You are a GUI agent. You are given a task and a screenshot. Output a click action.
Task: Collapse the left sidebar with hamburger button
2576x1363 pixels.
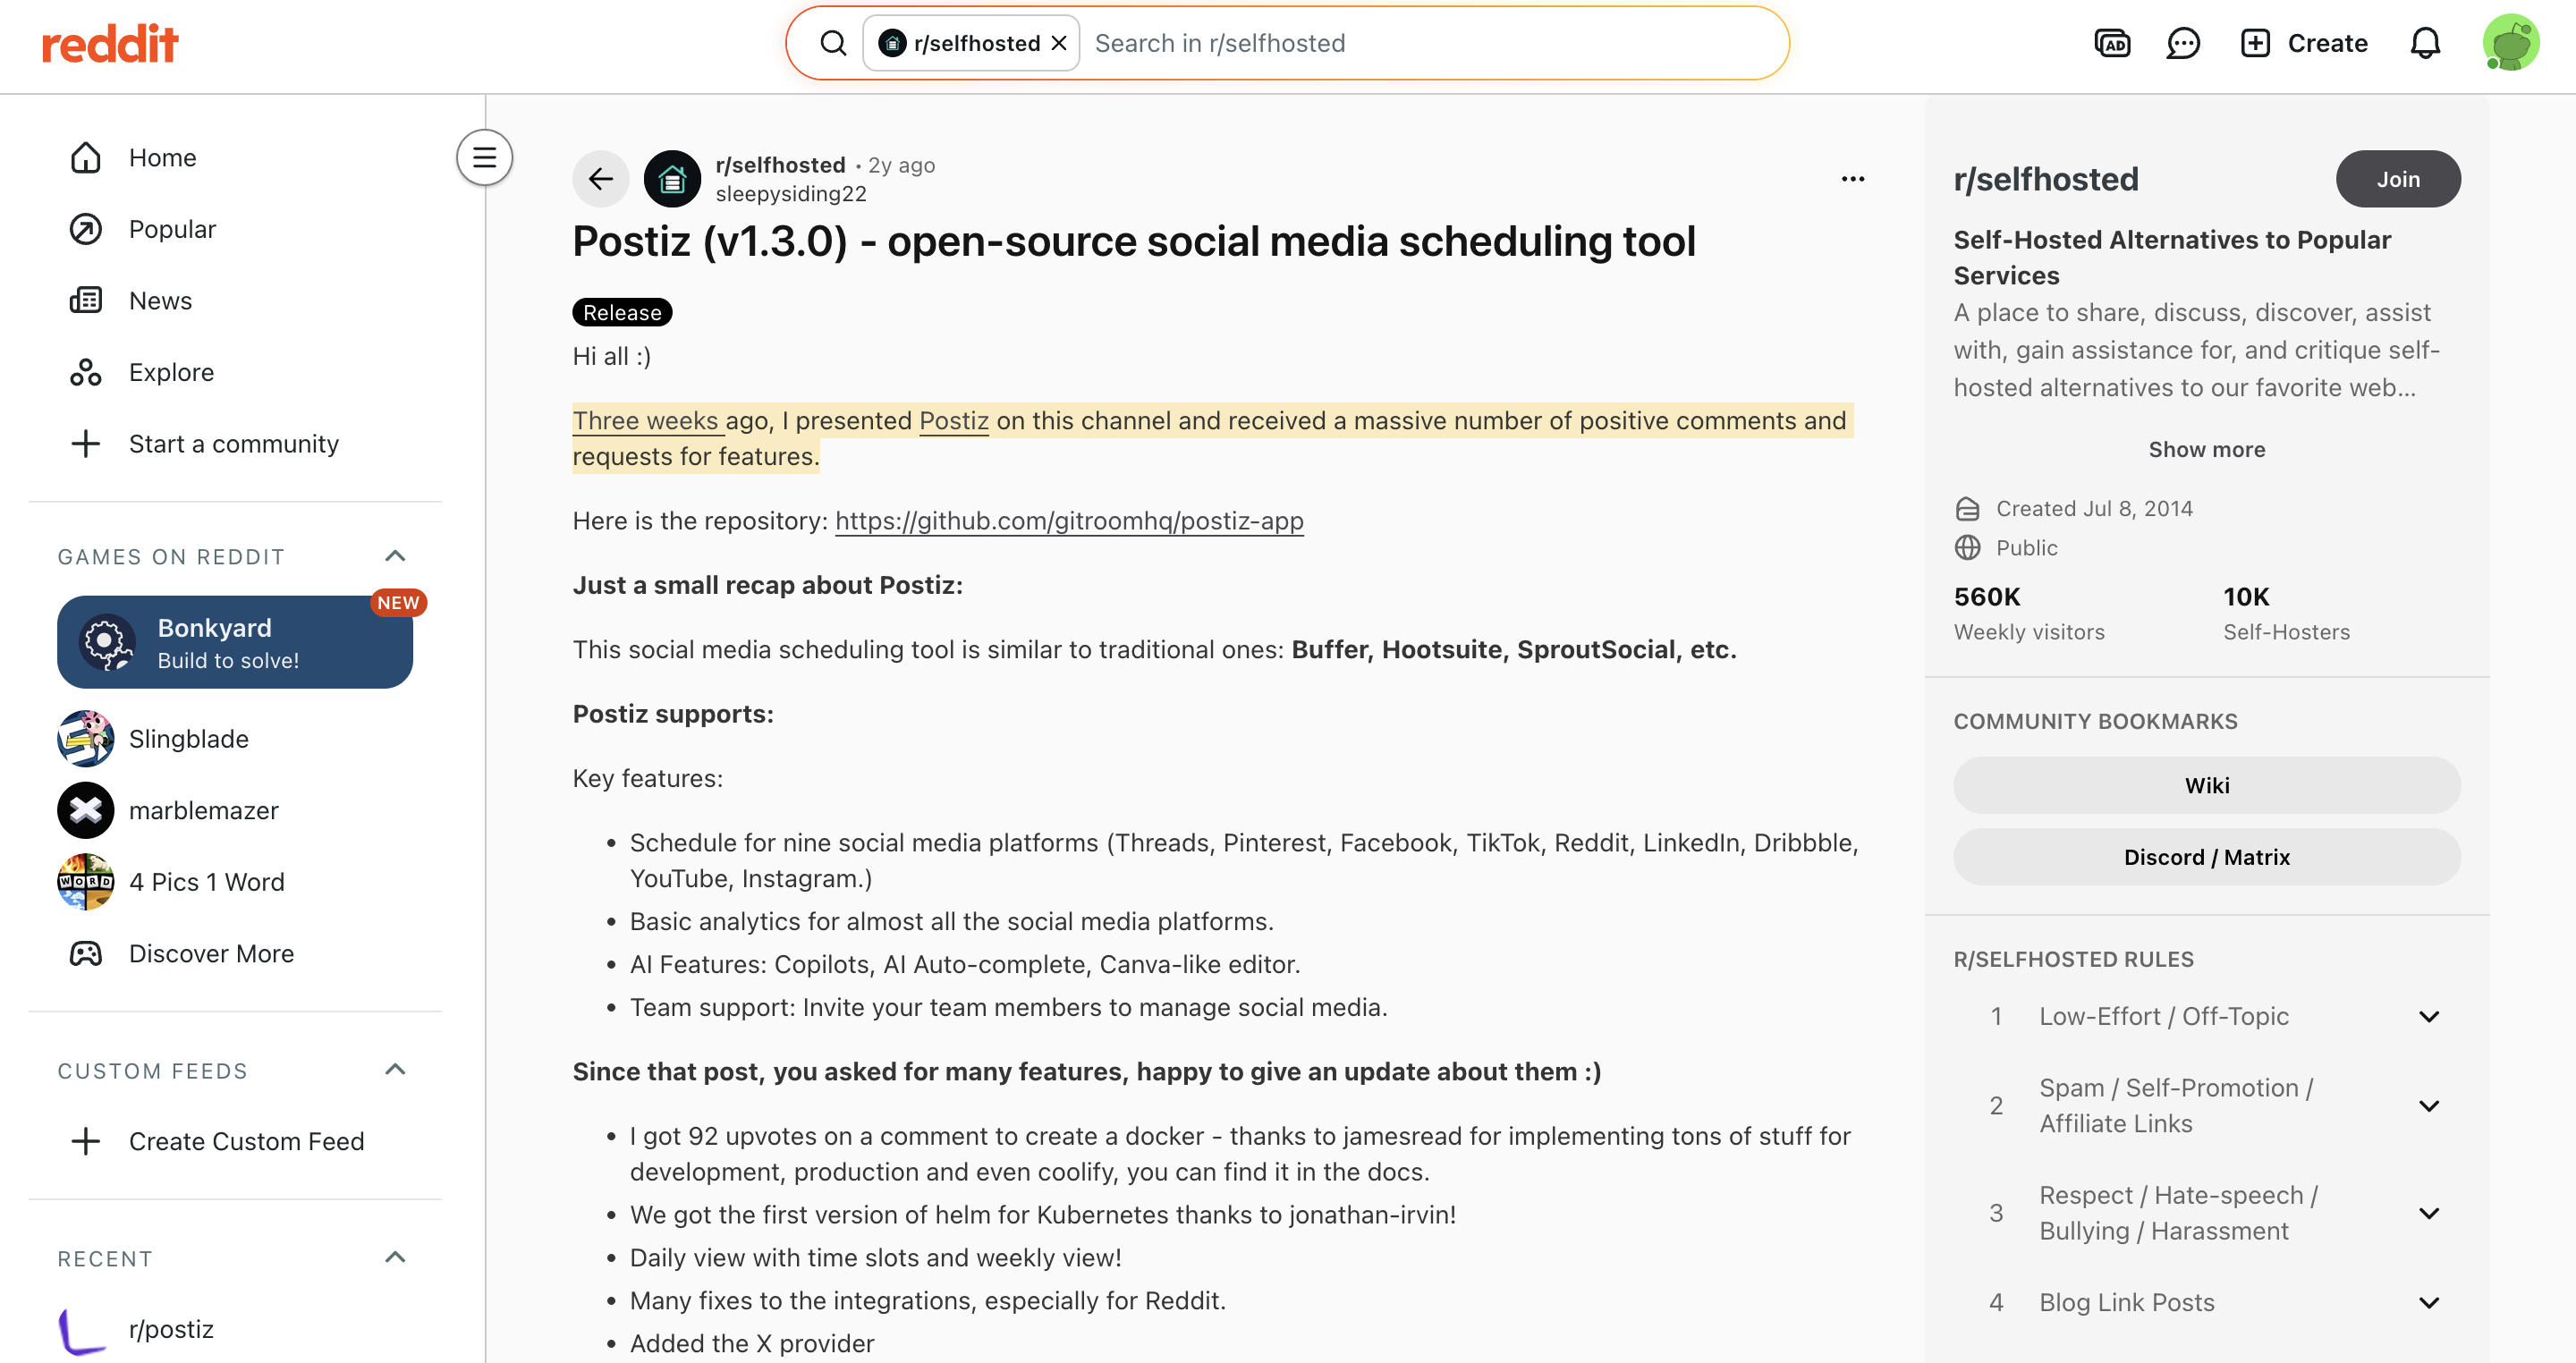pos(485,157)
